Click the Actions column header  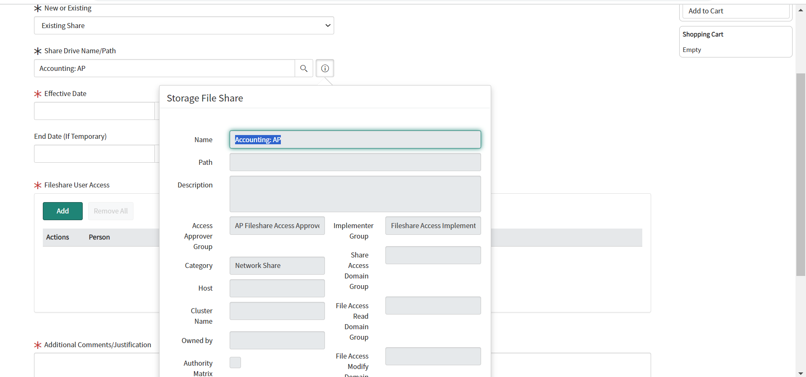[58, 237]
